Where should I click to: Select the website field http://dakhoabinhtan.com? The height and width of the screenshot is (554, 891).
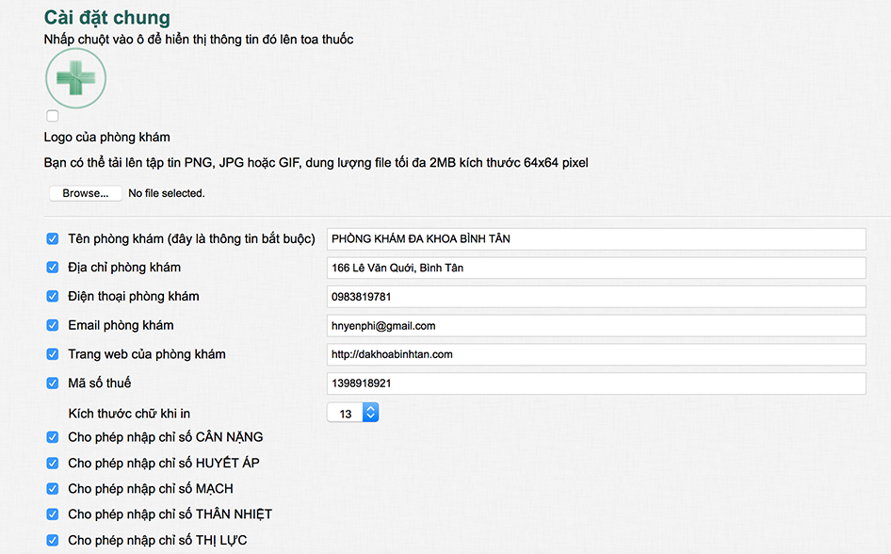[595, 355]
